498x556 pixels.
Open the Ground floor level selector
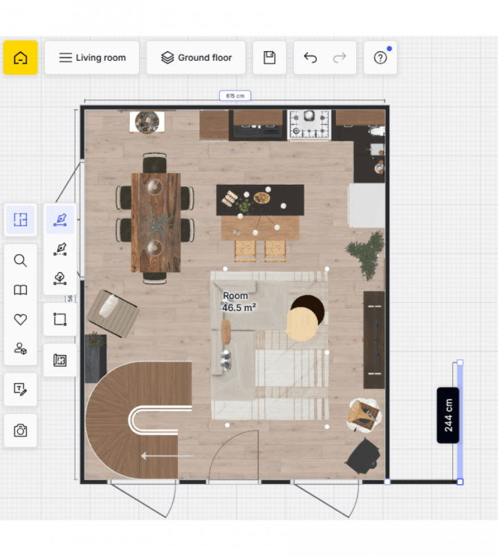pos(196,57)
